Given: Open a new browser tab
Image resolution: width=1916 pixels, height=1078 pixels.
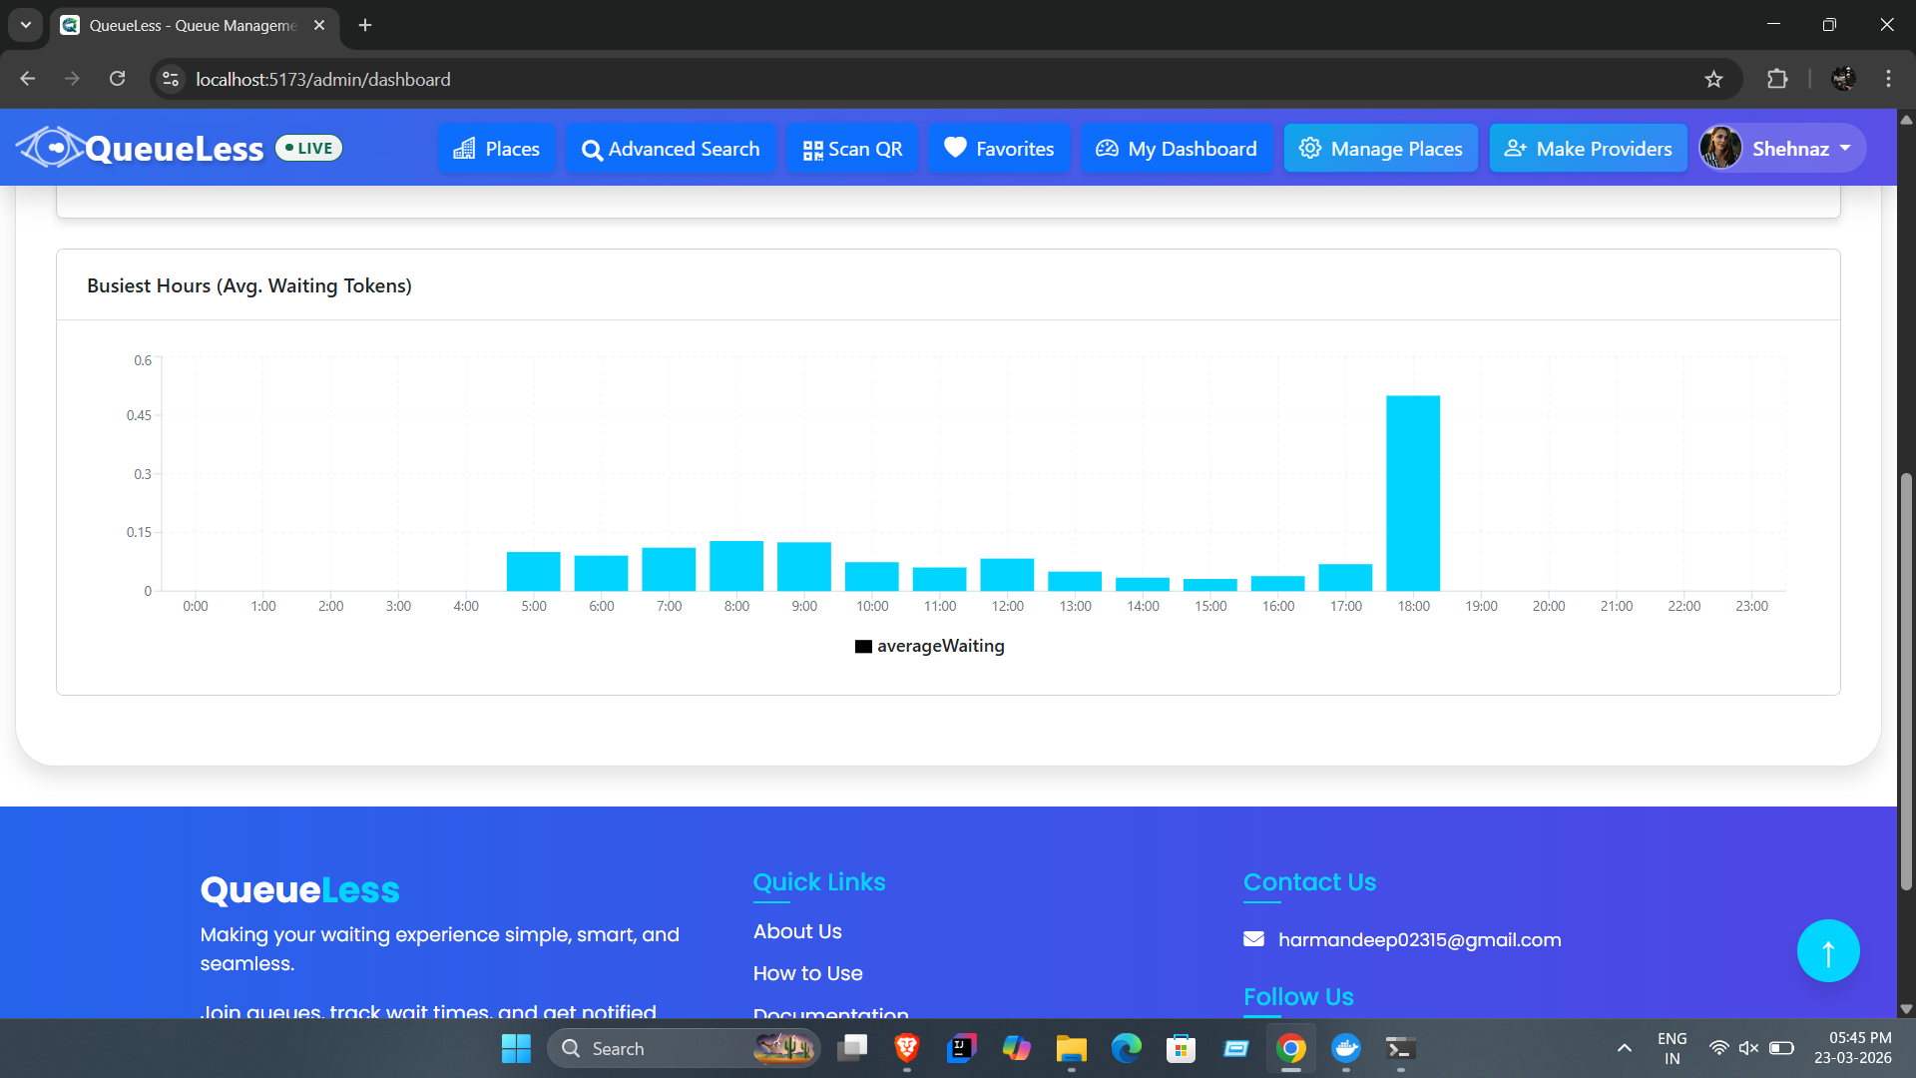Looking at the screenshot, I should [x=365, y=25].
